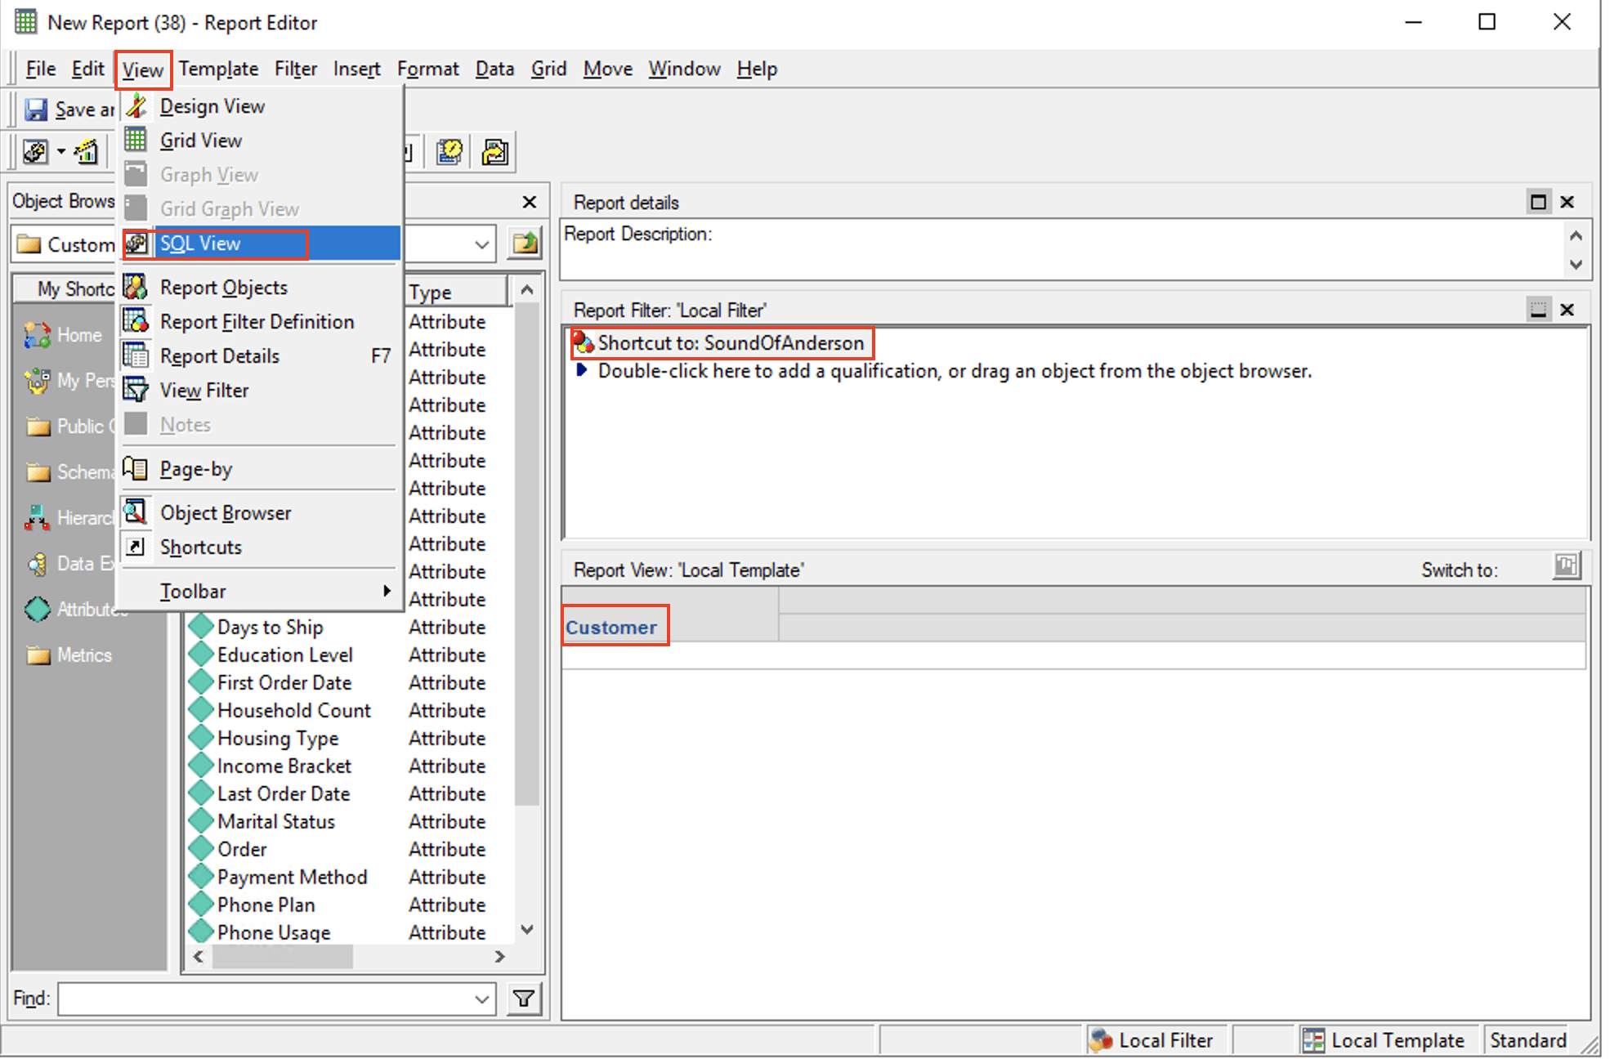Collapse the Report Filter pane
The height and width of the screenshot is (1059, 1610).
coord(1538,310)
